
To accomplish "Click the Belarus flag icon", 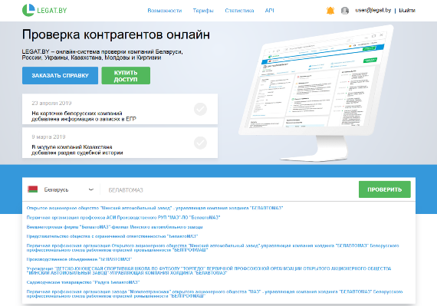I will click(33, 189).
